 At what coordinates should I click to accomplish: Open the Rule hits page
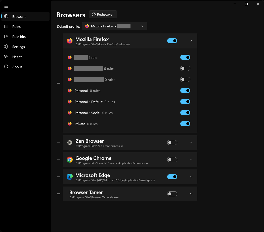tap(25, 36)
